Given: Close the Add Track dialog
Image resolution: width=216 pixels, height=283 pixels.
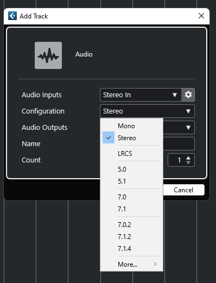Looking at the screenshot, I should tap(201, 16).
